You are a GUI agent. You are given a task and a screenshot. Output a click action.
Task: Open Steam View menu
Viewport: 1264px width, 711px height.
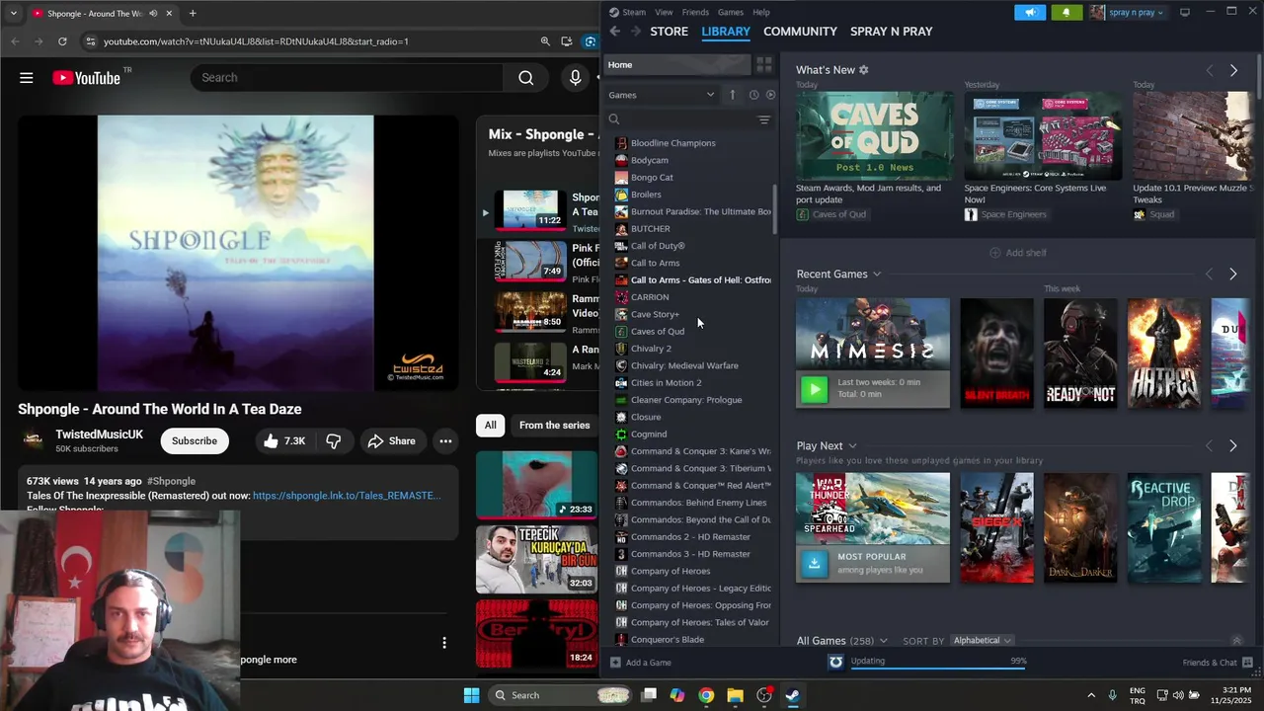664,12
